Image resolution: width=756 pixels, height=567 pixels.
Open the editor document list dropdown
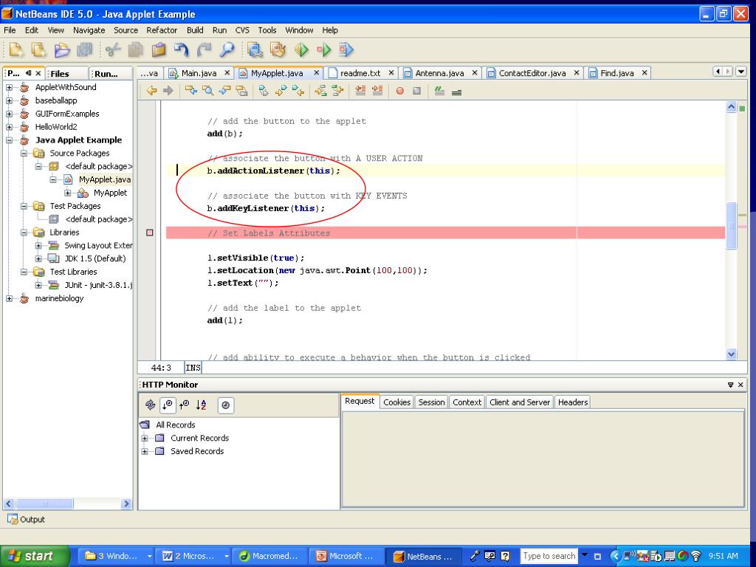coord(741,72)
